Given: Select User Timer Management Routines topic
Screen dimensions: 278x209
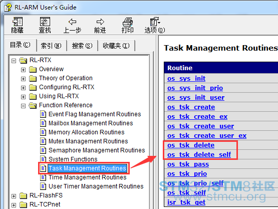Looking at the screenshot, I should 96,186.
